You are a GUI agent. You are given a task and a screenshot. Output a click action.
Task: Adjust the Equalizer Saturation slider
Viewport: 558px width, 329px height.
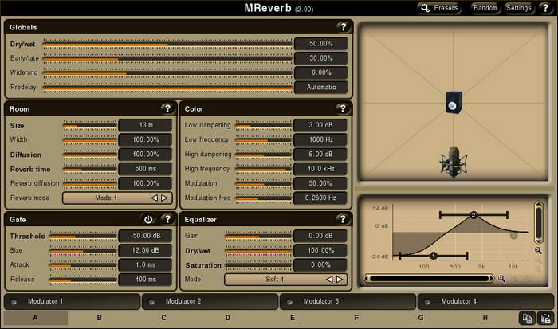[x=258, y=265]
